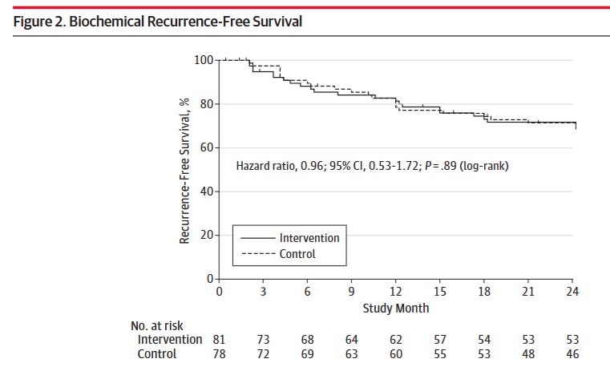This screenshot has width=610, height=367.
Task: Click the 20 tick on the y-axis
Action: [x=206, y=235]
